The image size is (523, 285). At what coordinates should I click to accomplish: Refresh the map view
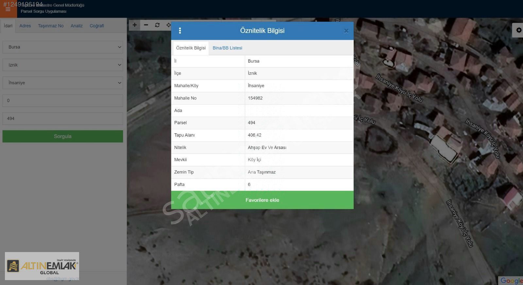[157, 25]
